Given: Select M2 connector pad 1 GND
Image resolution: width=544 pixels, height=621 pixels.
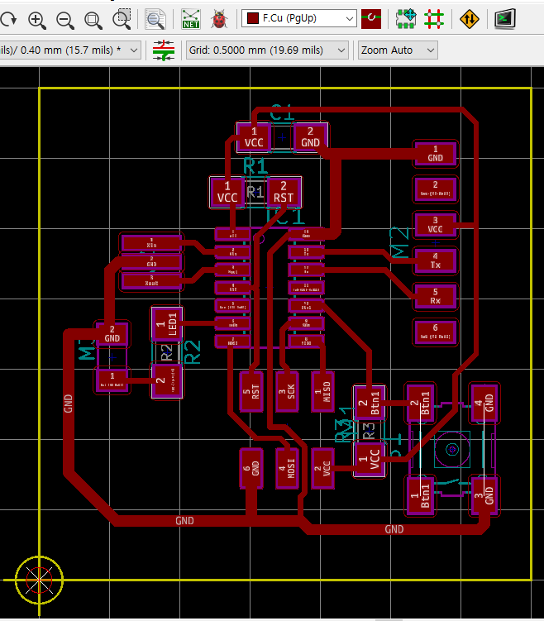Looking at the screenshot, I should pyautogui.click(x=435, y=154).
